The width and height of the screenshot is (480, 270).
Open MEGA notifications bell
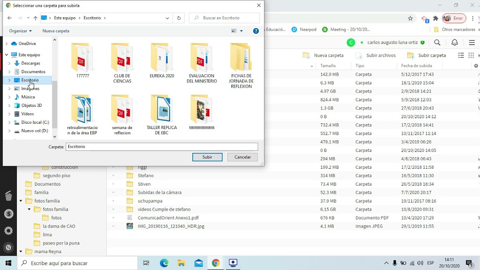pyautogui.click(x=454, y=43)
